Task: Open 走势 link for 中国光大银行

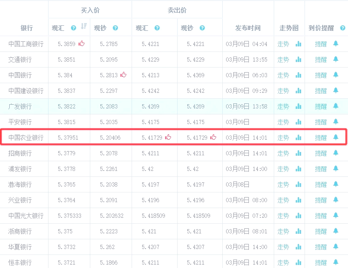Action: [283, 216]
